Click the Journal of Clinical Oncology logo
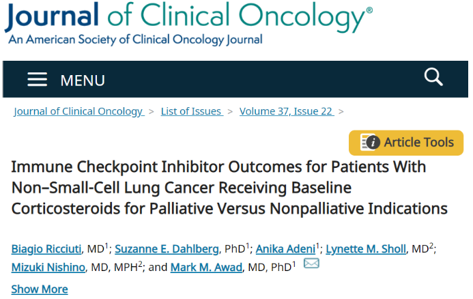 (188, 16)
